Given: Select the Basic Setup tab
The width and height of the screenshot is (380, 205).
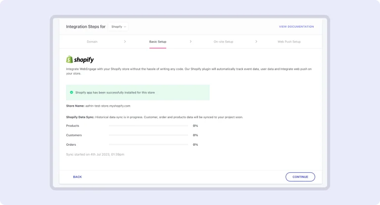Looking at the screenshot, I should coord(157,41).
